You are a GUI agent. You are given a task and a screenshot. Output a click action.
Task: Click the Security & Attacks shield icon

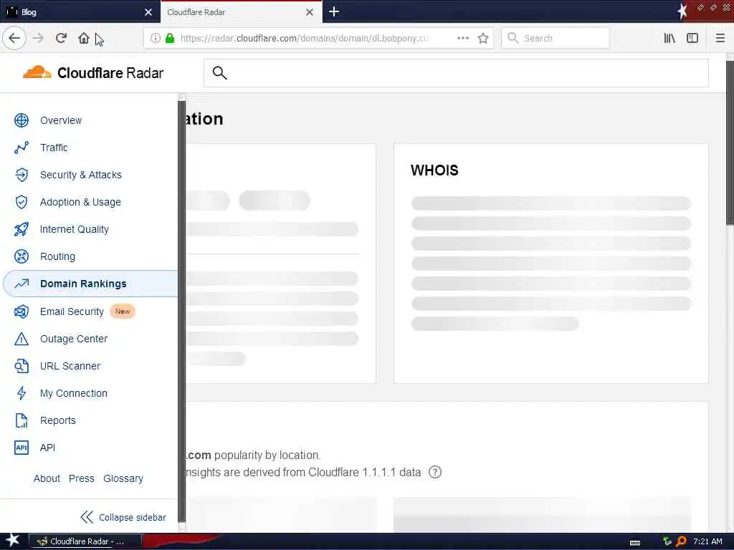tap(21, 175)
